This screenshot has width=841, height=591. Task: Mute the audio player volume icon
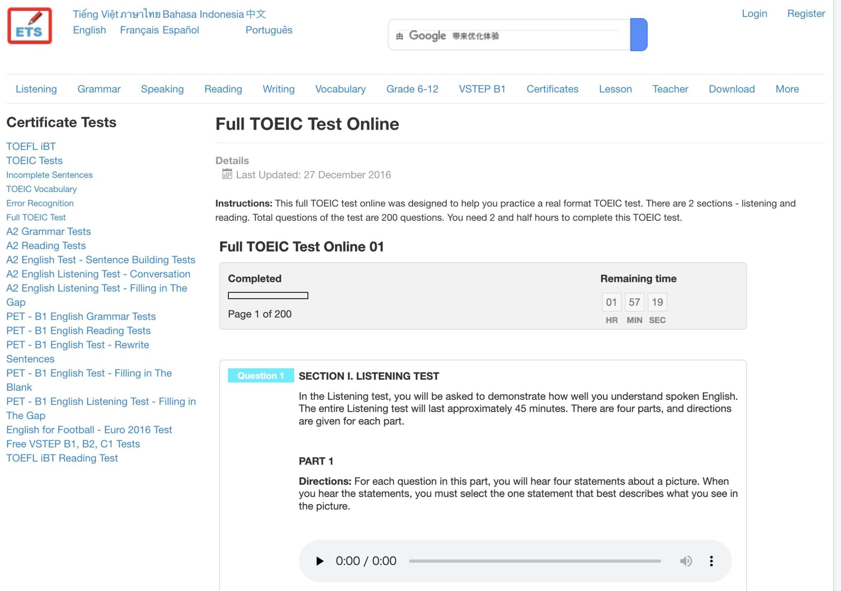685,561
